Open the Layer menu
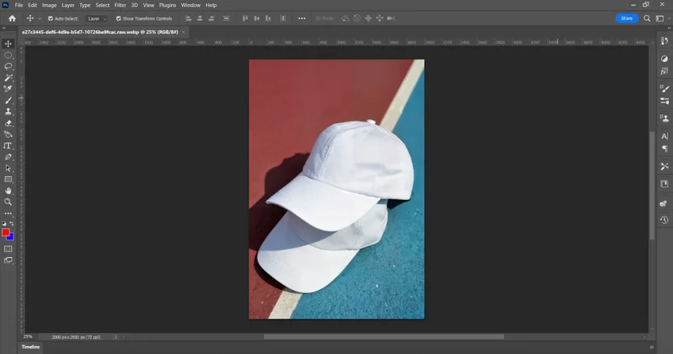 click(68, 5)
